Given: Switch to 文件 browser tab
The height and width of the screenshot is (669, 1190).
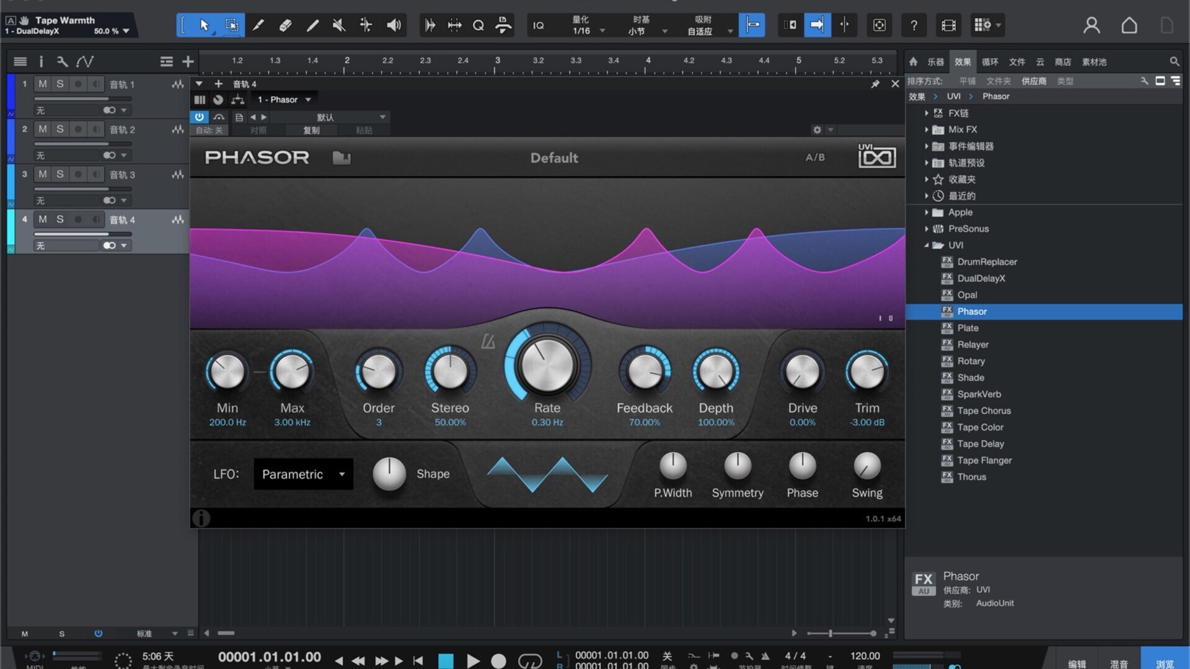Looking at the screenshot, I should 1017,62.
